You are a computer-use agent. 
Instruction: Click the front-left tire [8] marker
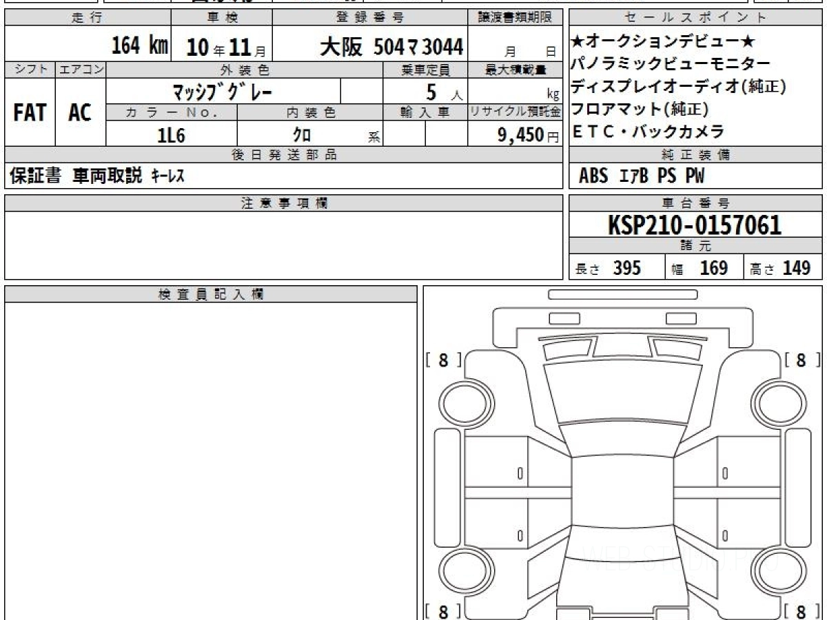(444, 360)
